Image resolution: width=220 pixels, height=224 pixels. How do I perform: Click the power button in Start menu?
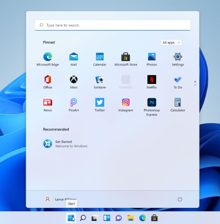pos(180,199)
